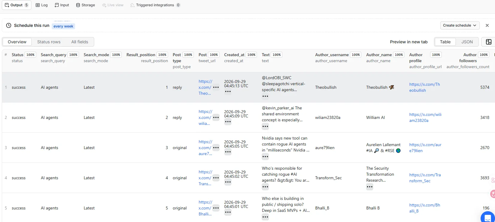Visit the x.com/wiliam23820a profile link
Image resolution: width=495 pixels, height=222 pixels.
point(425,117)
